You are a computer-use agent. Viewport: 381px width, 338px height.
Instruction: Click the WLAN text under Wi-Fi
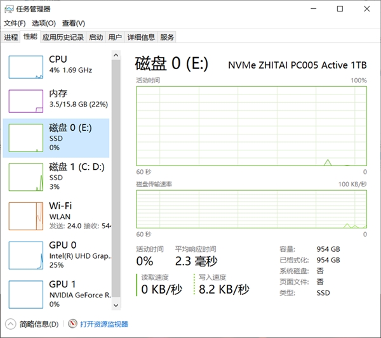(x=60, y=217)
